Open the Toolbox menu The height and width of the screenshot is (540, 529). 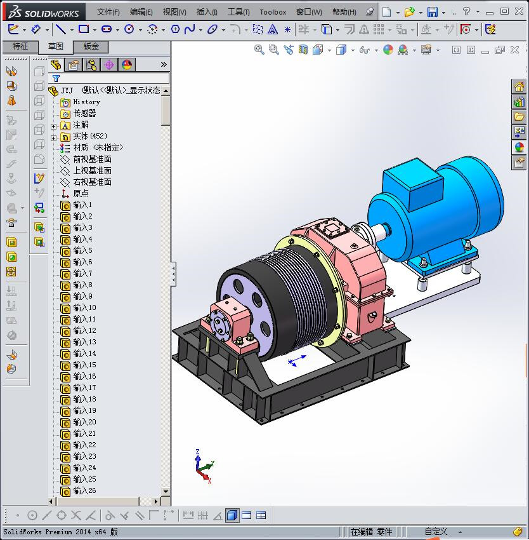(273, 12)
